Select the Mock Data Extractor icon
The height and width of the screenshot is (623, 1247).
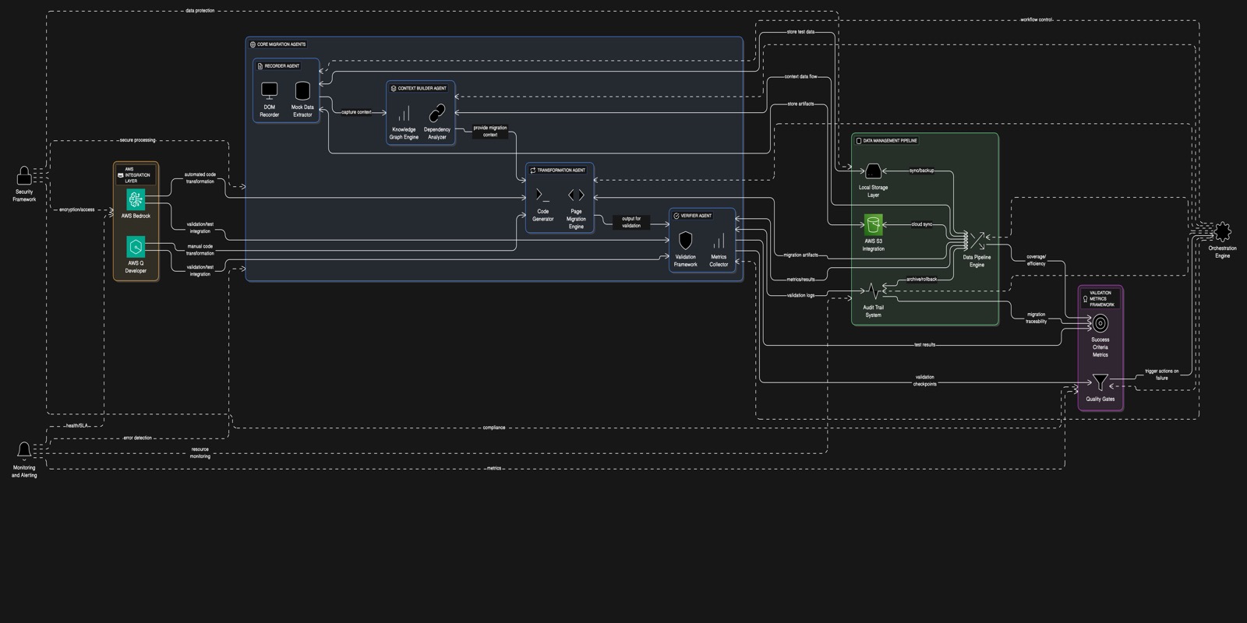coord(302,90)
